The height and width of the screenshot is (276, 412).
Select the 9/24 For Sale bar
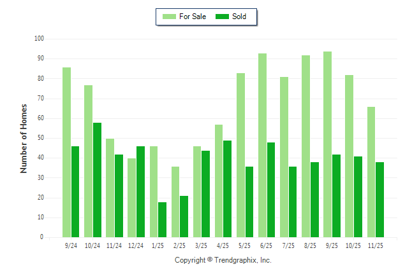click(x=66, y=152)
